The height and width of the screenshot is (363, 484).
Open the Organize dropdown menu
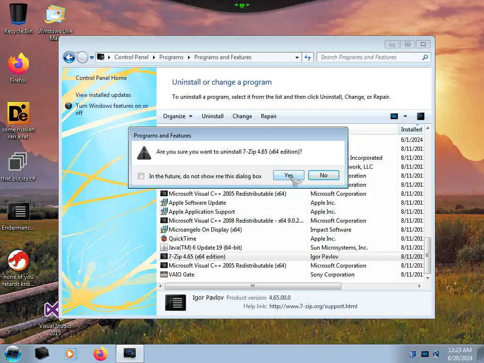coord(178,116)
